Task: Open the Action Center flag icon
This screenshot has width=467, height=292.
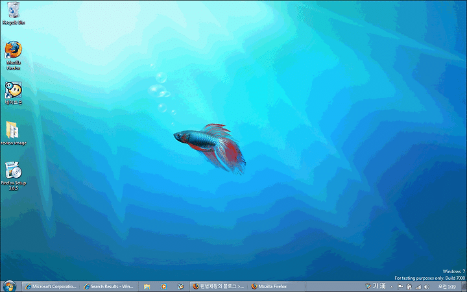Action: point(400,287)
